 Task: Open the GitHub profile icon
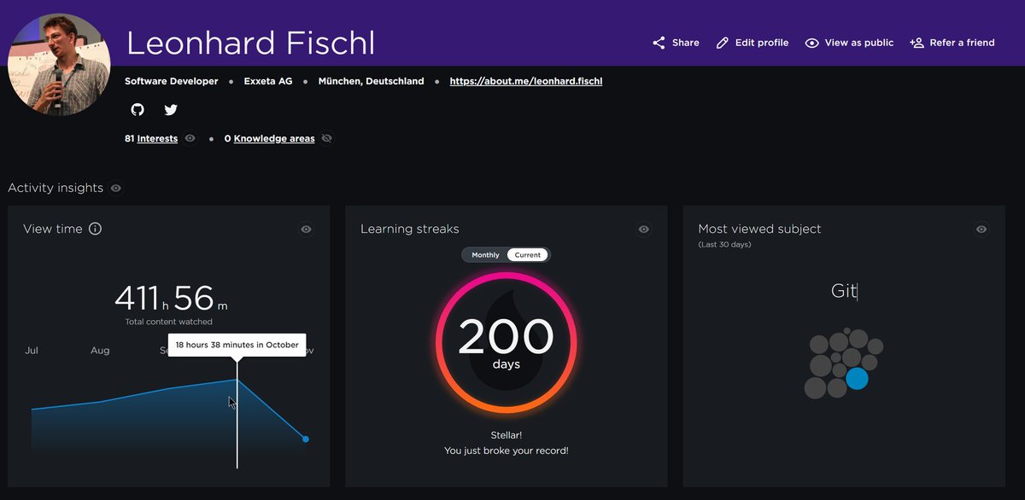[138, 110]
